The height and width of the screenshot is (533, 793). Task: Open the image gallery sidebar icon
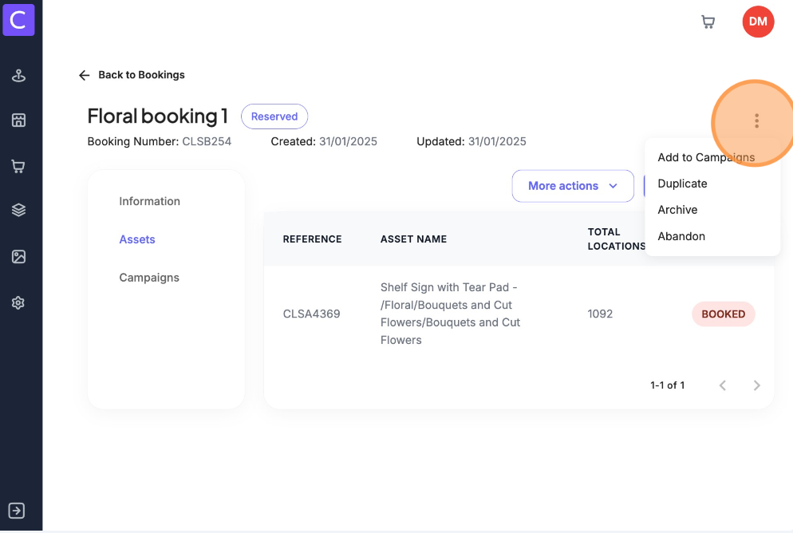tap(18, 256)
